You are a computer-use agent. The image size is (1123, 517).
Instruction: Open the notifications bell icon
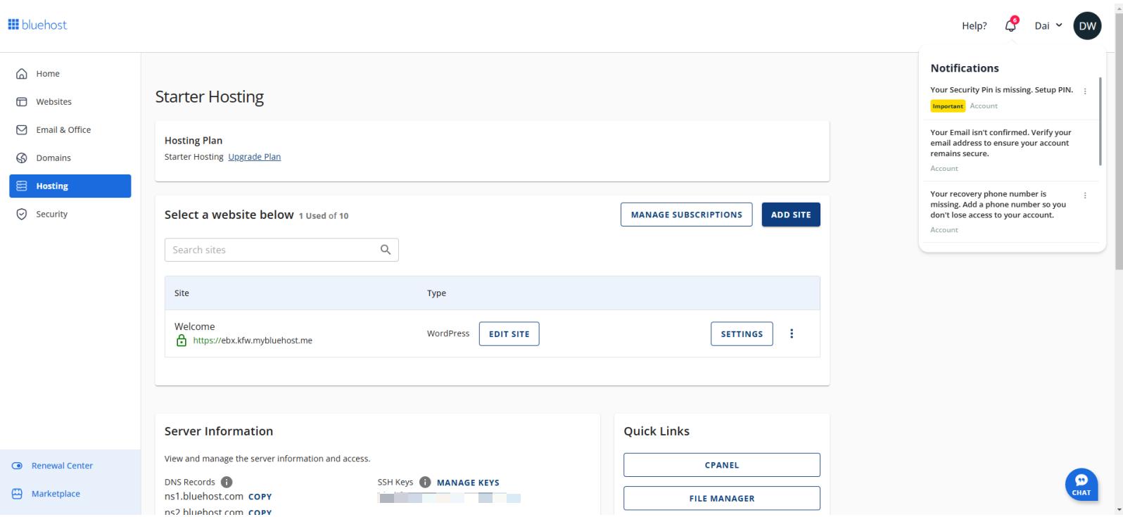click(1010, 25)
